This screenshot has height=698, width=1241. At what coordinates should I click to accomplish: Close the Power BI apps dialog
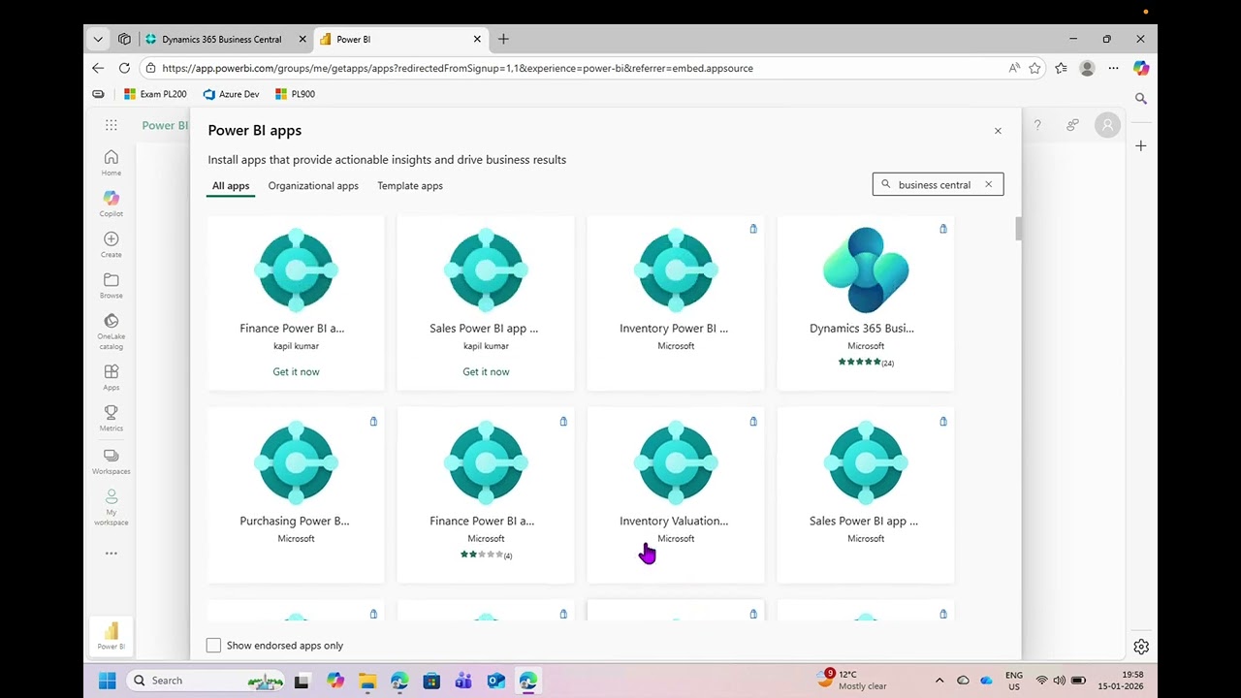point(998,131)
